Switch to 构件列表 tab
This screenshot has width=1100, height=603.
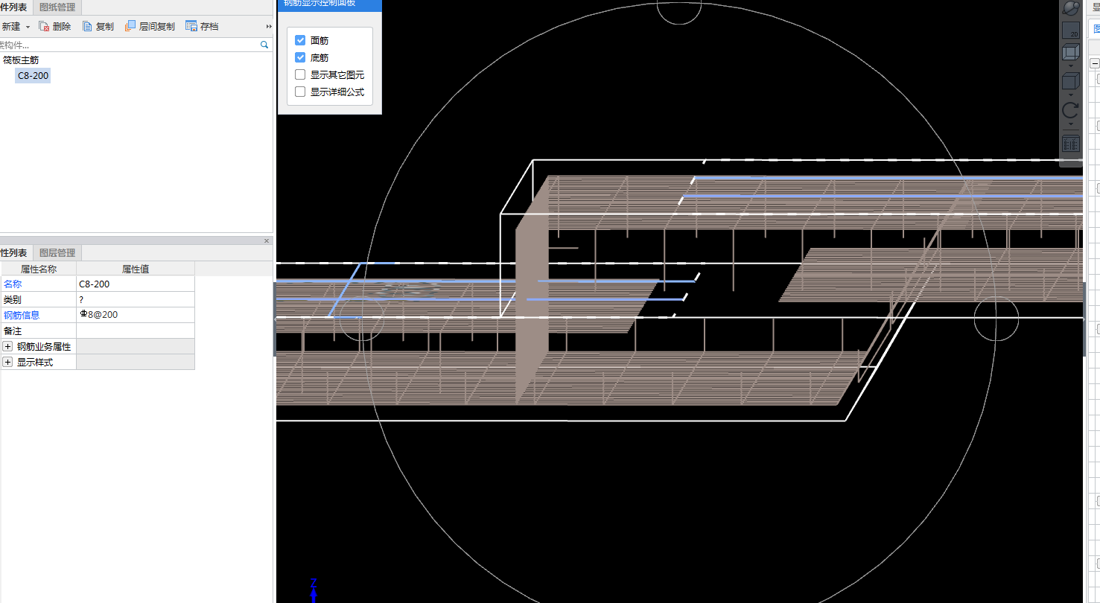click(14, 7)
